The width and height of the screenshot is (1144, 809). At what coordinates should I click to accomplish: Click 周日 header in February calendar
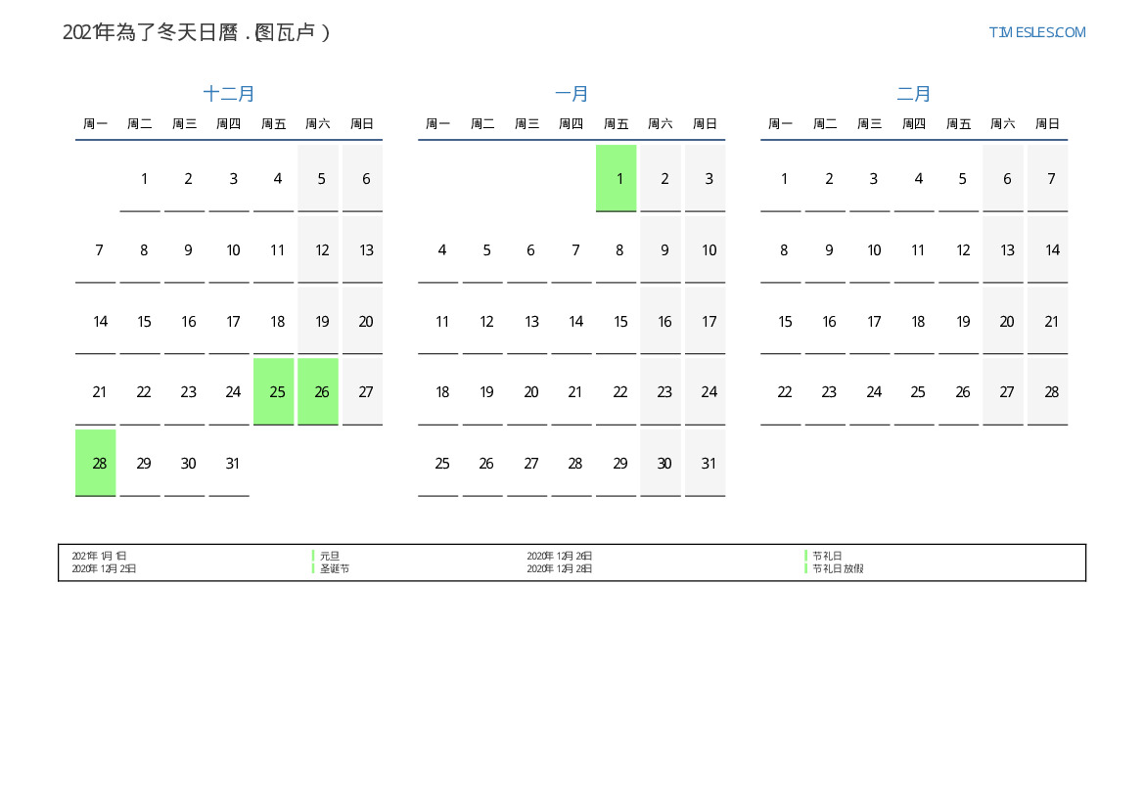coord(1047,124)
